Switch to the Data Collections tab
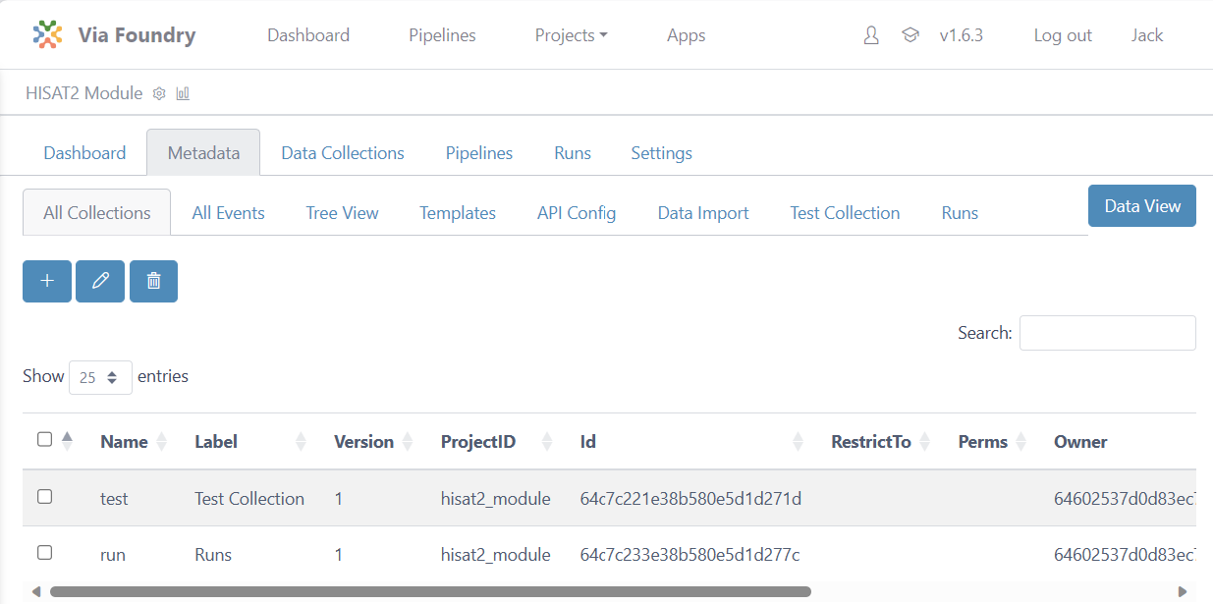 342,153
